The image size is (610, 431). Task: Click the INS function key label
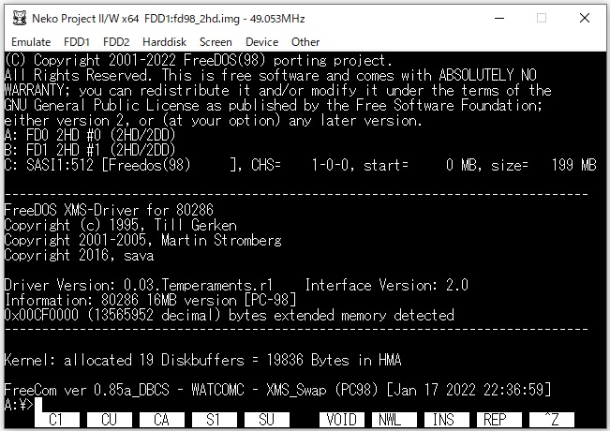tap(447, 420)
